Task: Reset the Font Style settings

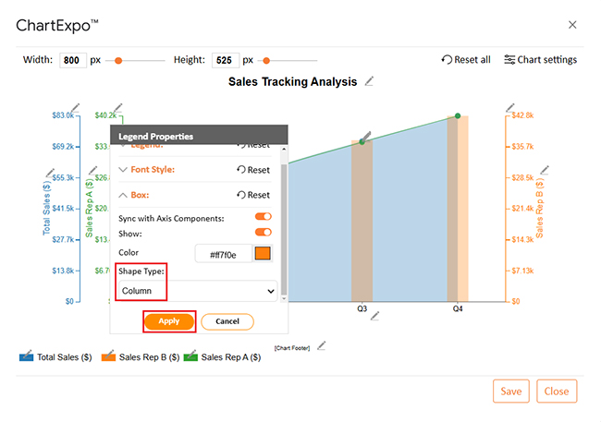Action: (253, 170)
